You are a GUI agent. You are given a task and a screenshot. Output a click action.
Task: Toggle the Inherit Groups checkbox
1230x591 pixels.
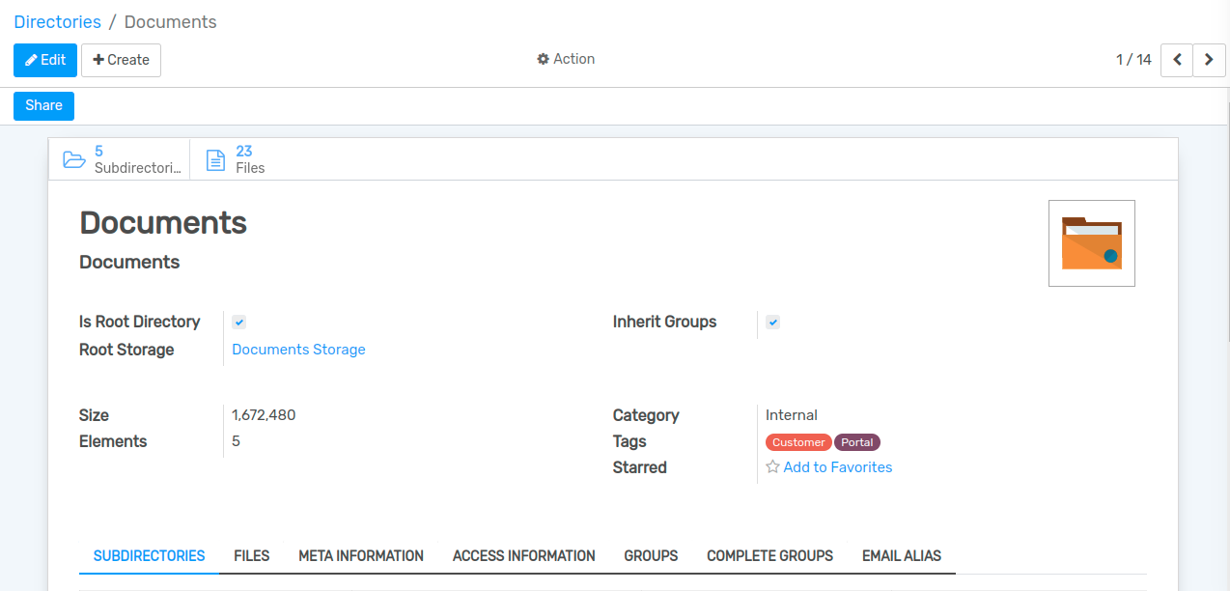tap(772, 323)
